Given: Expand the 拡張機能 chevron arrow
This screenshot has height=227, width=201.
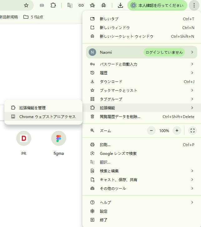Looking at the screenshot, I should click(192, 108).
